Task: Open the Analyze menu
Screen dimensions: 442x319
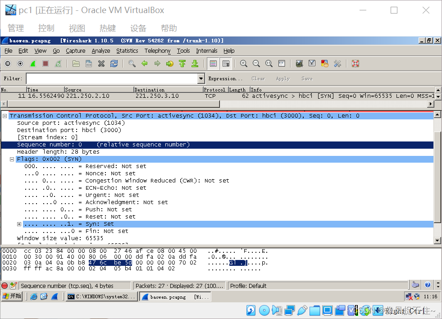Action: tap(101, 51)
